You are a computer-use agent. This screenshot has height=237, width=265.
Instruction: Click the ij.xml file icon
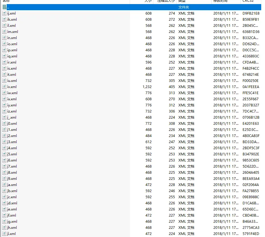[4, 13]
